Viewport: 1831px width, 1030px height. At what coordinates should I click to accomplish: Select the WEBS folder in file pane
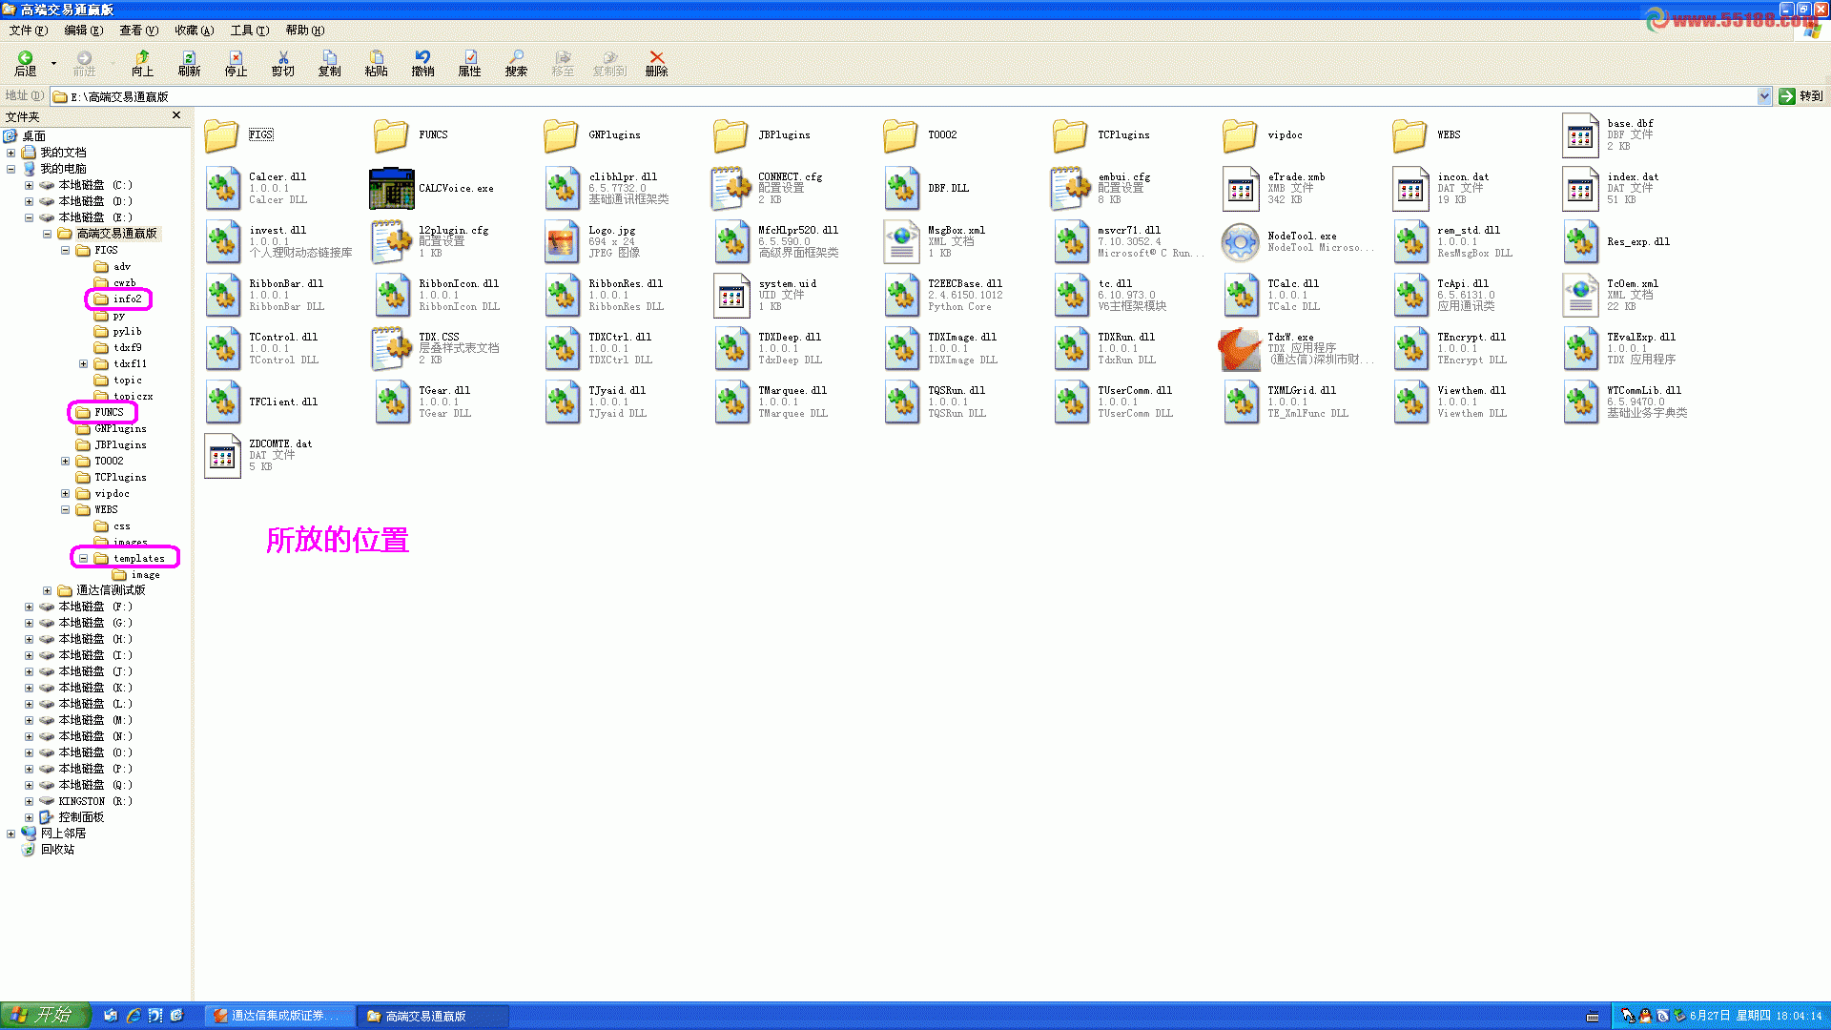[1409, 135]
